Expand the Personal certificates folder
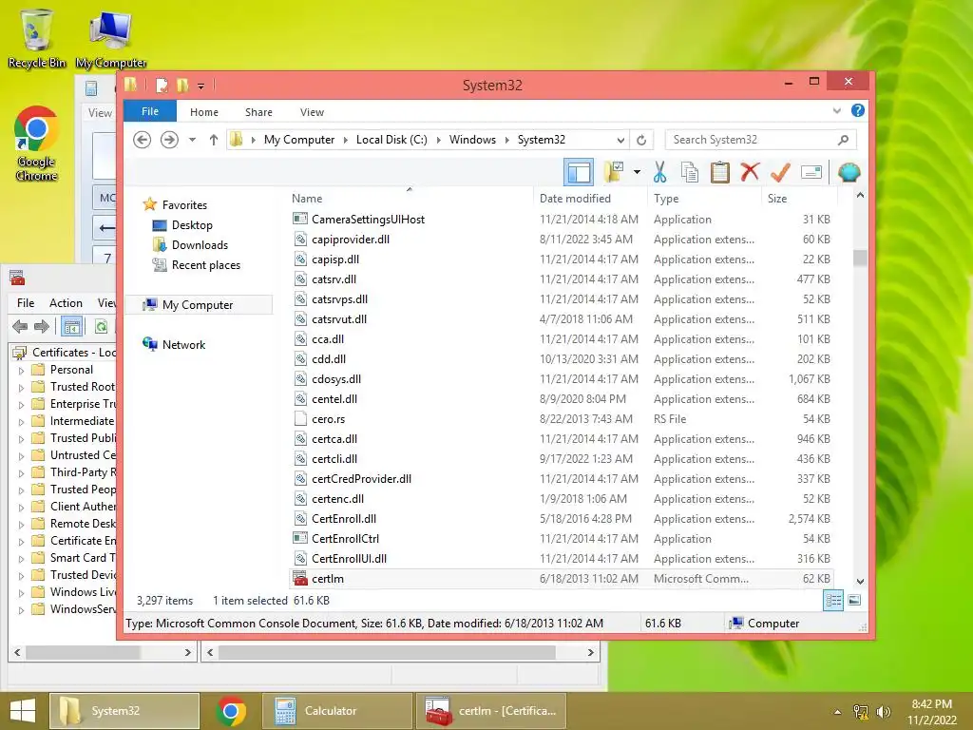 (22, 371)
